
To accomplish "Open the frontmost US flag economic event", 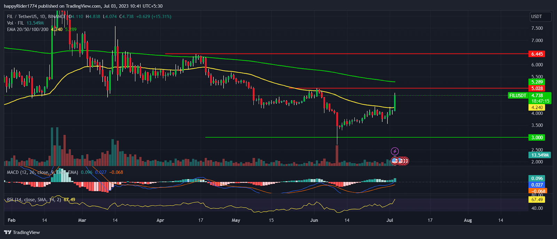I will pos(394,161).
